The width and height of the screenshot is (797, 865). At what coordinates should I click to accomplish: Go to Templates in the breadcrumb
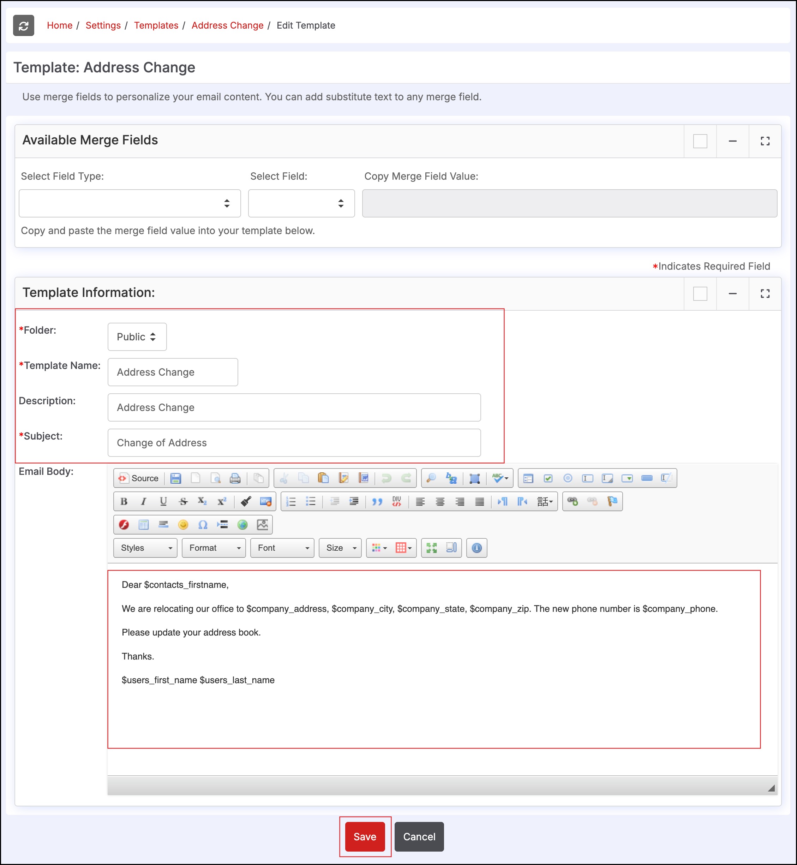(x=156, y=25)
